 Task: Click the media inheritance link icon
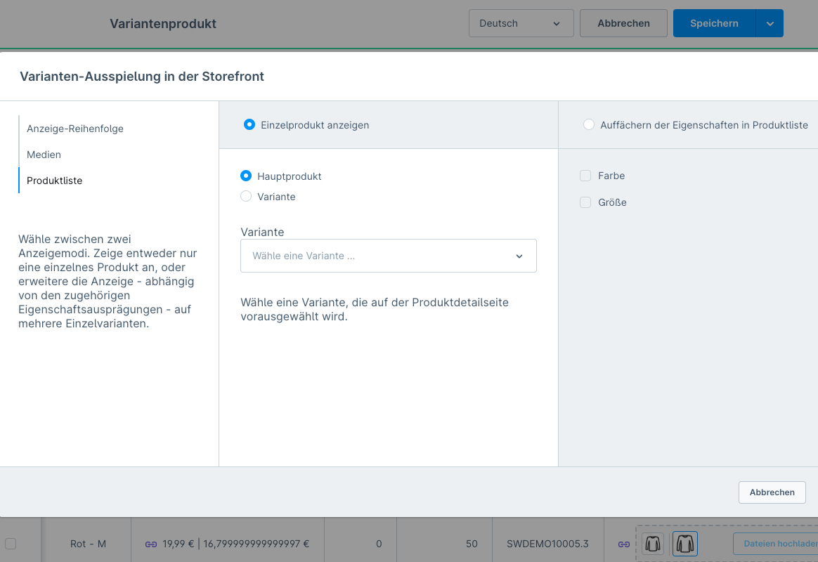[x=623, y=544]
